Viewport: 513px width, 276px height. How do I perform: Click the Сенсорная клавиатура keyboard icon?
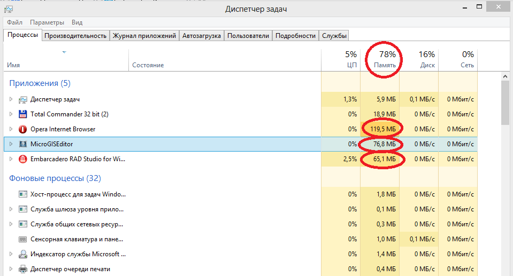(23, 239)
